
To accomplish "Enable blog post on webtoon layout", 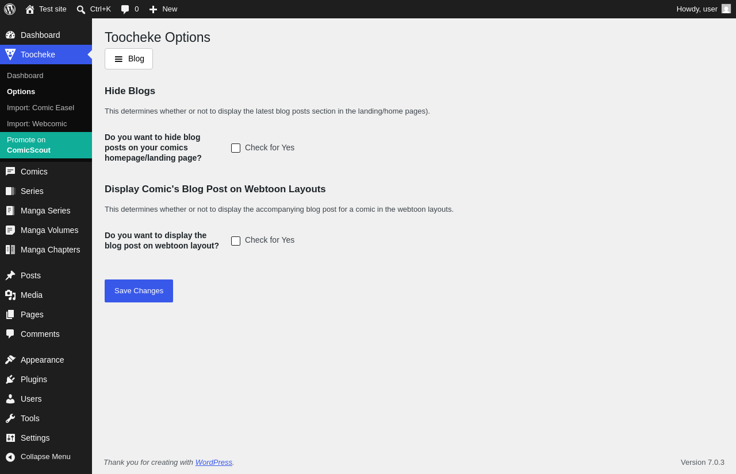I will coord(236,241).
